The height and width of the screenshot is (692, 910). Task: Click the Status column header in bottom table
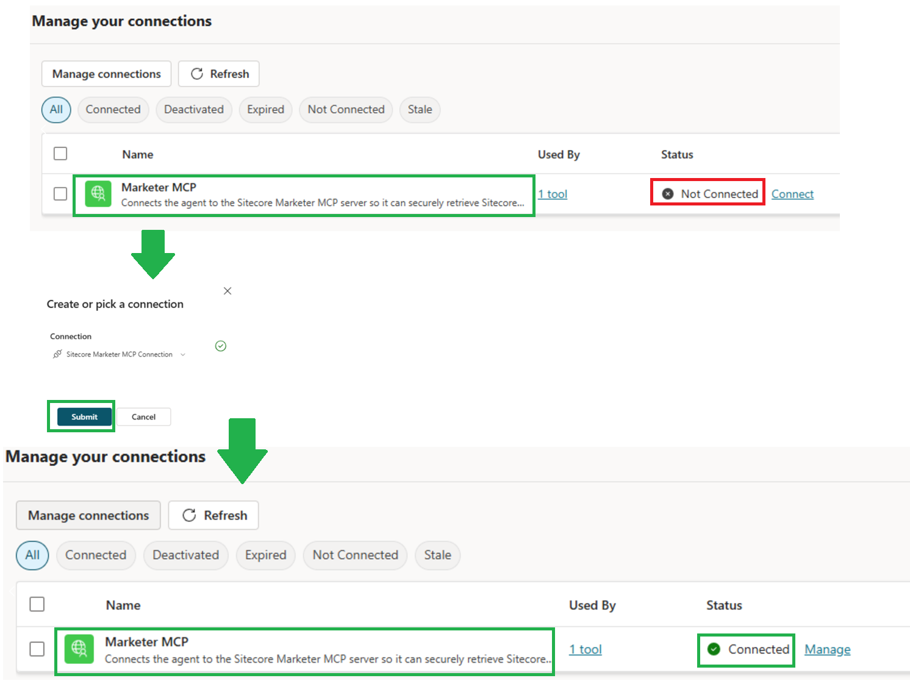click(724, 605)
